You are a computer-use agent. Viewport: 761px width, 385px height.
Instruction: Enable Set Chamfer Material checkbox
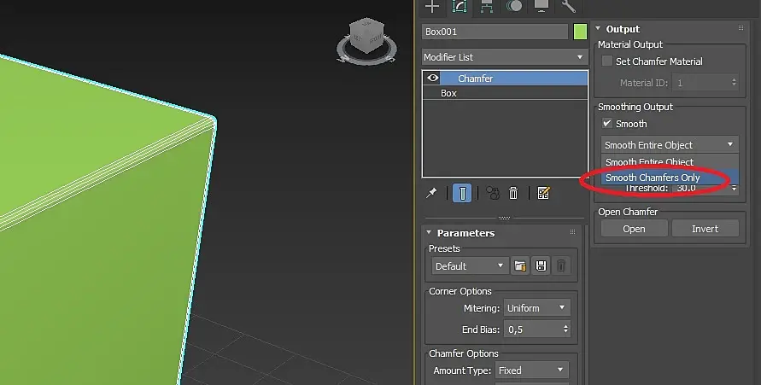tap(606, 61)
